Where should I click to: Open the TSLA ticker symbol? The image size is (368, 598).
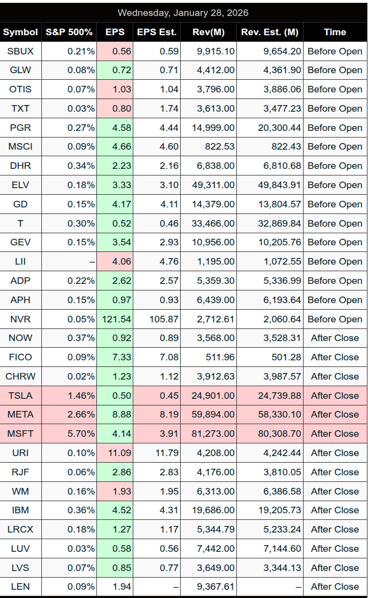[20, 396]
